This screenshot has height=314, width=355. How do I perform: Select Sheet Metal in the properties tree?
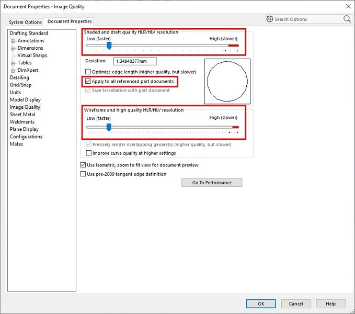tap(22, 115)
